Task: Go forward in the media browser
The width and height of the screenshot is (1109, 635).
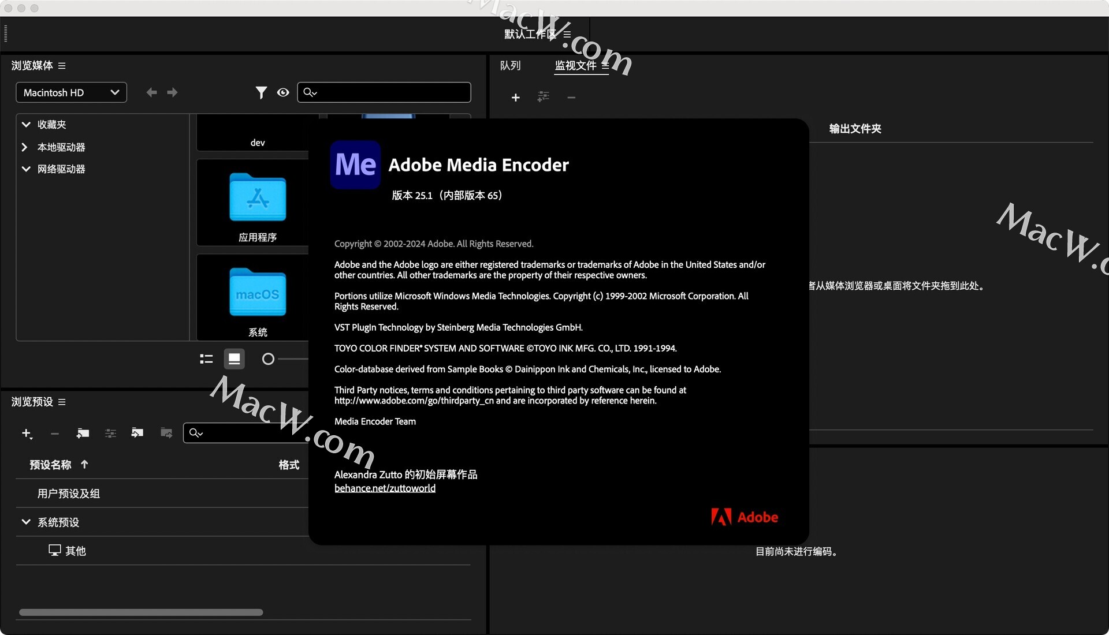Action: click(172, 92)
